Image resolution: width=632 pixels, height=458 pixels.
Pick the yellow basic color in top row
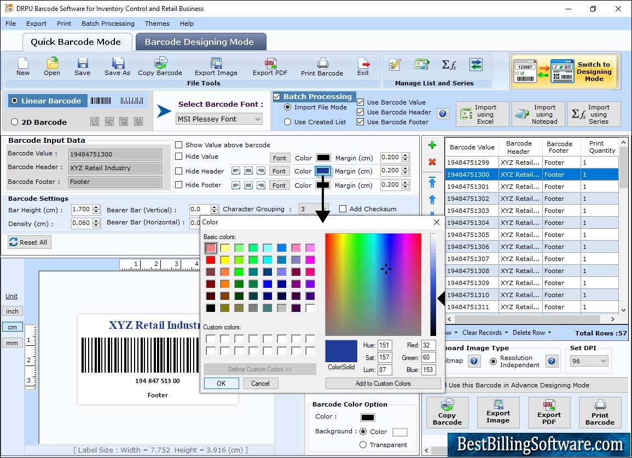coord(225,247)
